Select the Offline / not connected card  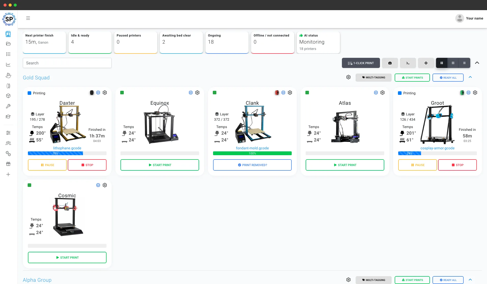(273, 42)
